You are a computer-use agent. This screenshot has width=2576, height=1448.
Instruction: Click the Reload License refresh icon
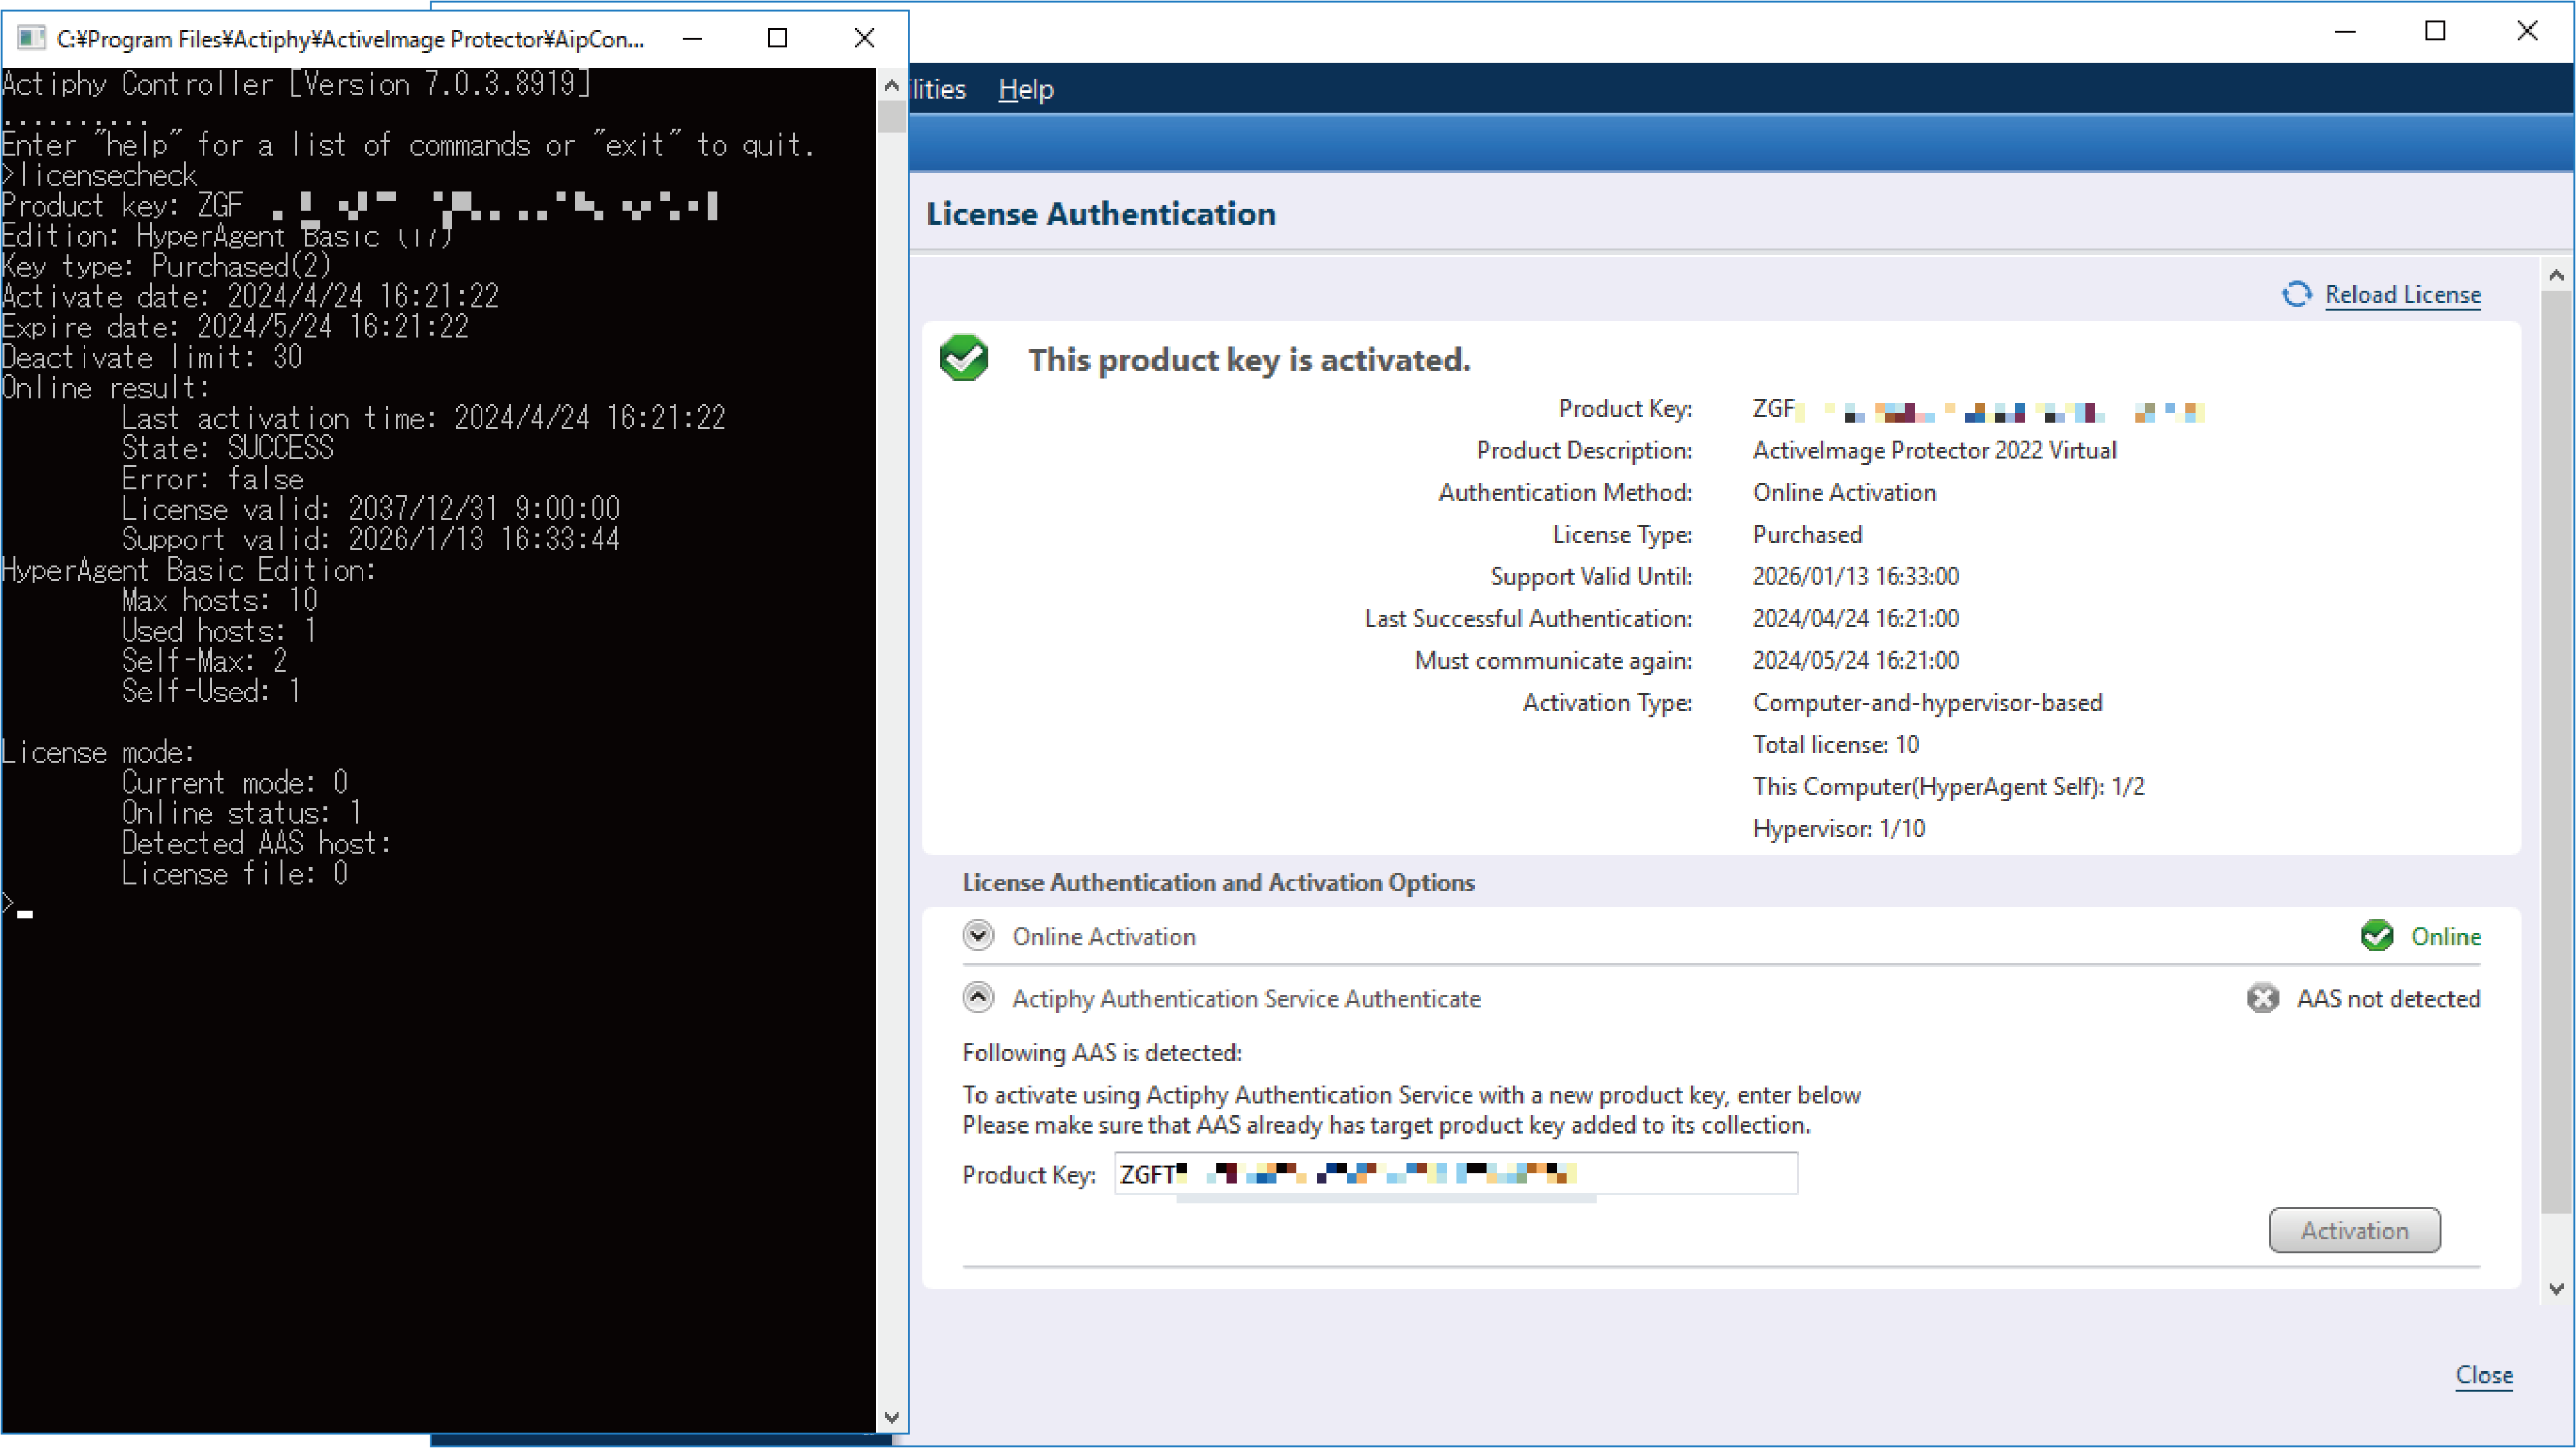point(2297,294)
